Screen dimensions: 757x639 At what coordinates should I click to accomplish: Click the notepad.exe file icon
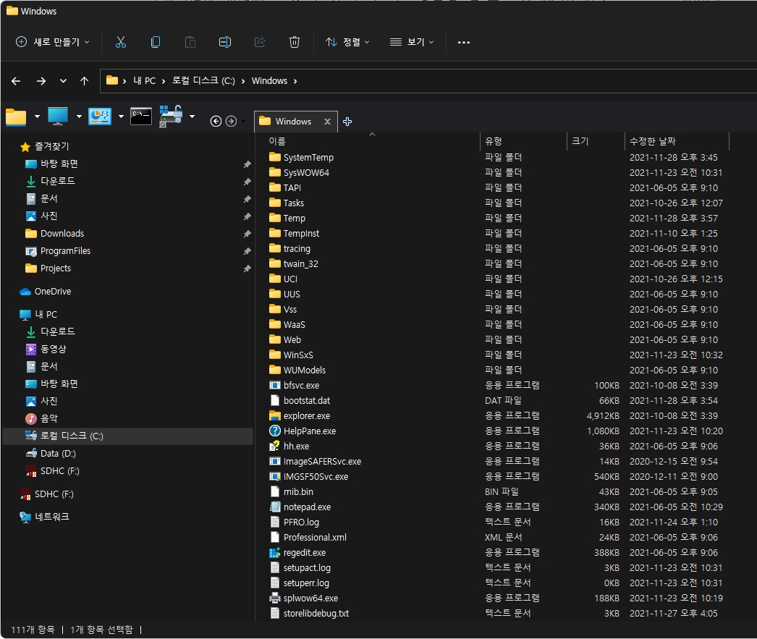(x=275, y=507)
